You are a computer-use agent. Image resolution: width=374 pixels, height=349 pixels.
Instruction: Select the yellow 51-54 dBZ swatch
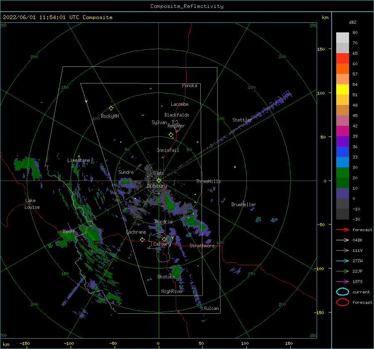point(342,89)
